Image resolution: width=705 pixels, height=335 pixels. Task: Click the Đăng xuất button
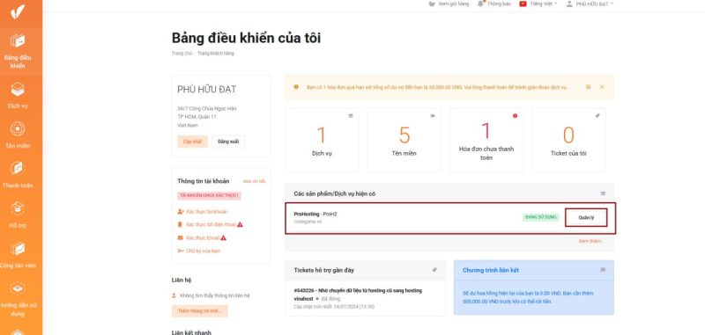(228, 142)
